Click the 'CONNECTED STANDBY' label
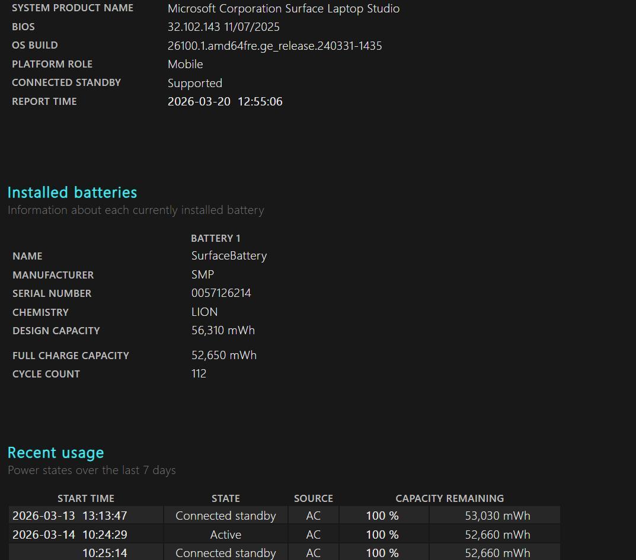Image resolution: width=636 pixels, height=560 pixels. pyautogui.click(x=66, y=82)
